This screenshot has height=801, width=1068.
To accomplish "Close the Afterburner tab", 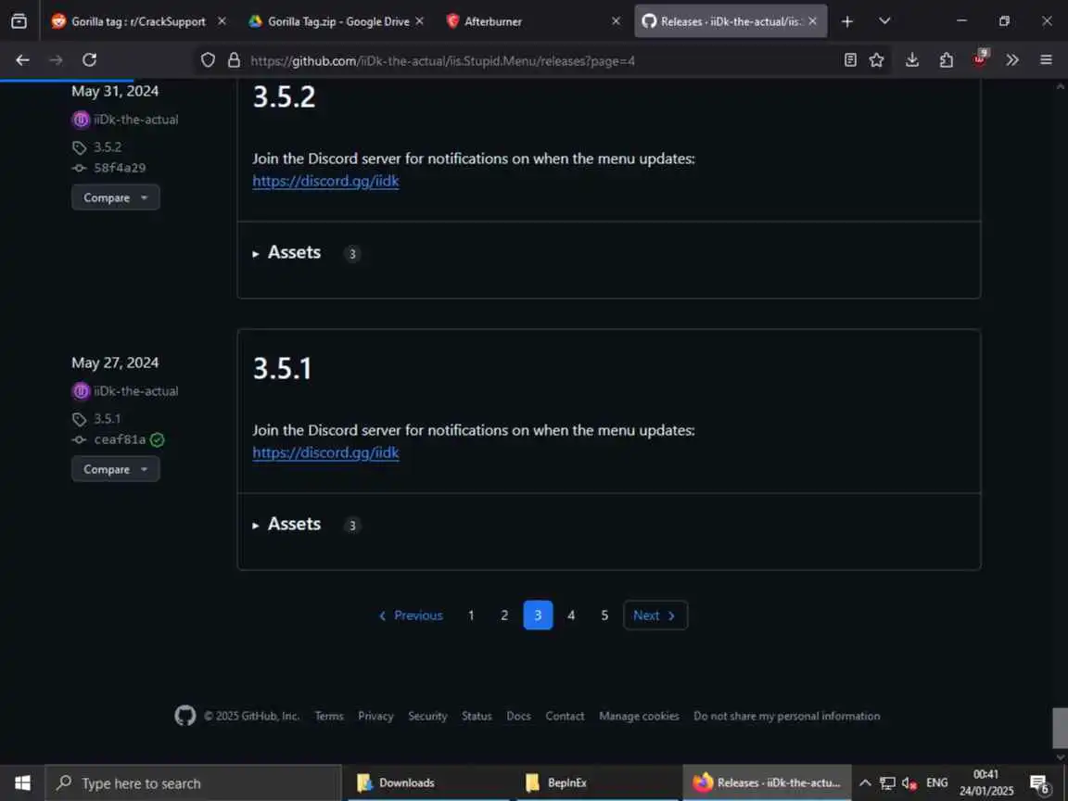I will point(616,21).
